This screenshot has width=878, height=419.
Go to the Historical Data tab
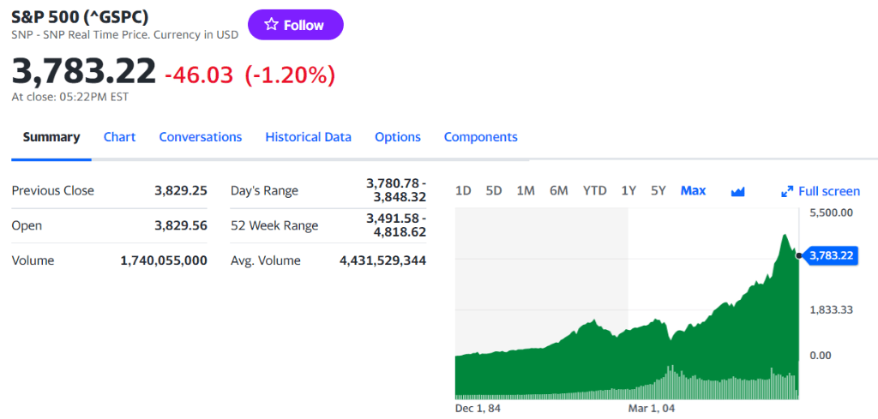click(x=309, y=137)
